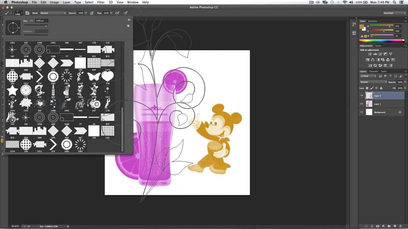Switch to the Styles tab
Image resolution: width=408 pixels, height=229 pixels.
coord(378,46)
